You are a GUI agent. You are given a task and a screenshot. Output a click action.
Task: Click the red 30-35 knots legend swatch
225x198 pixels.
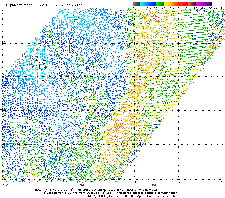coord(184,4)
